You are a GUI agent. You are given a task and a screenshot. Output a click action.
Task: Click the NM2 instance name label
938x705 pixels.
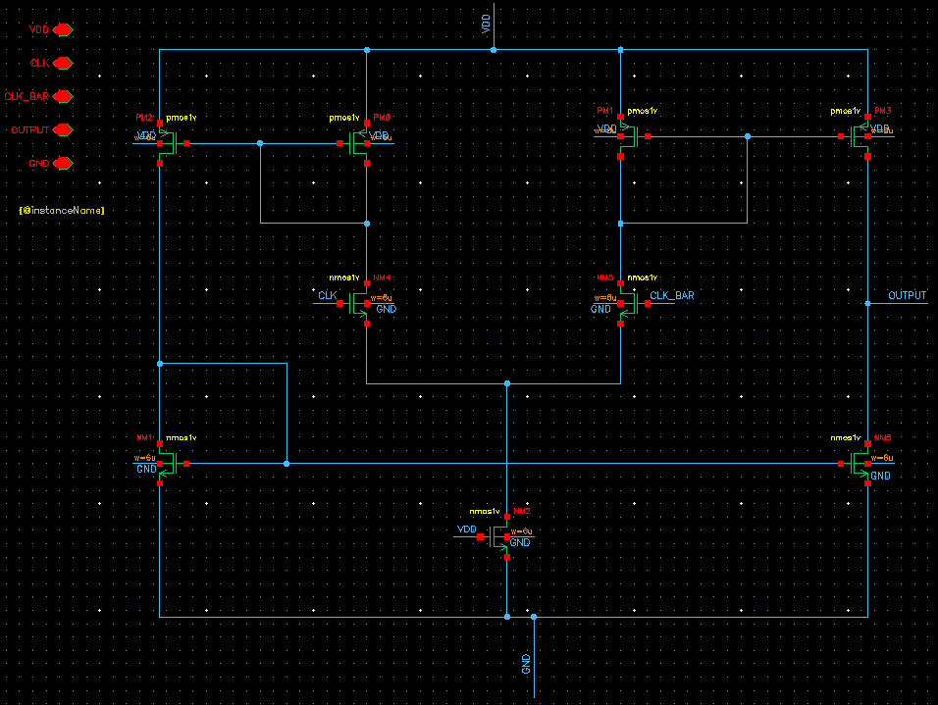point(522,511)
